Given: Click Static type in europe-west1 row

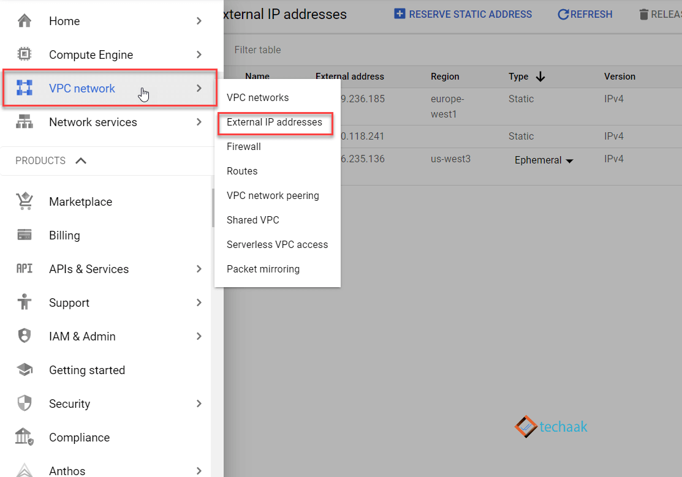Looking at the screenshot, I should tap(521, 99).
